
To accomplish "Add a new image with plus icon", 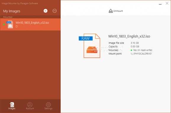I will 46,11.
